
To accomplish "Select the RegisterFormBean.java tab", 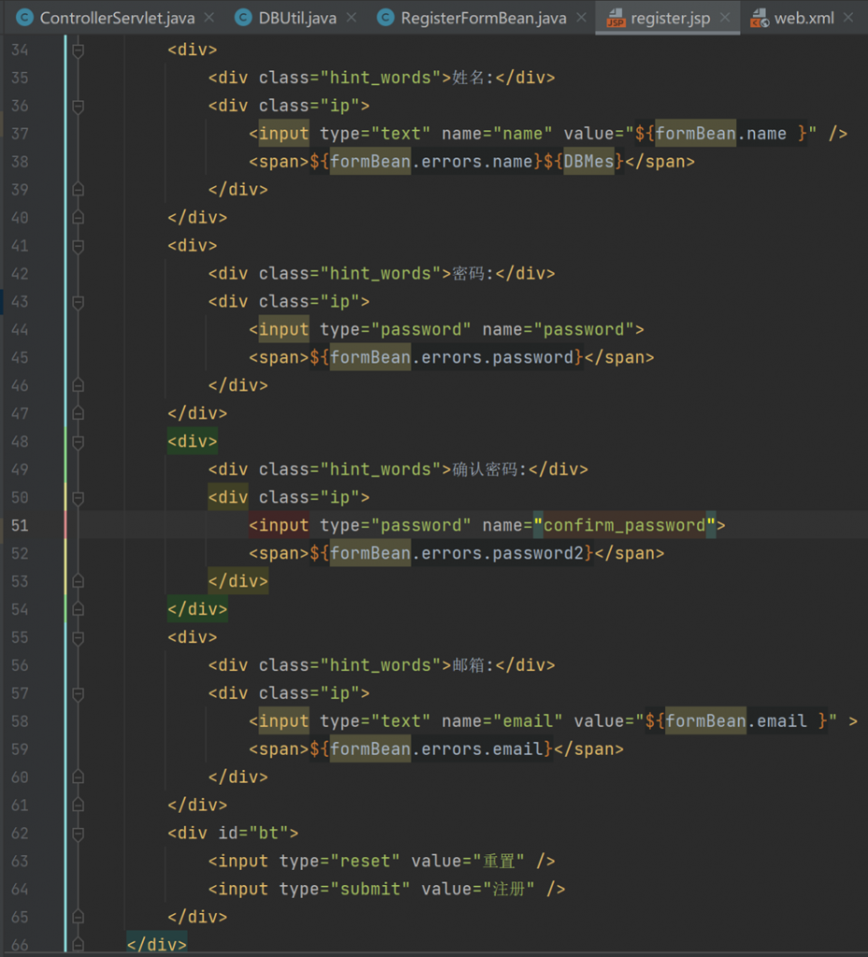I will [483, 18].
